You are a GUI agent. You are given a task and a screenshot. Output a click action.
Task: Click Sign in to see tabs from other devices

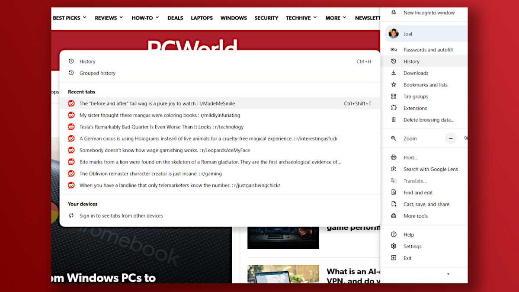click(121, 215)
